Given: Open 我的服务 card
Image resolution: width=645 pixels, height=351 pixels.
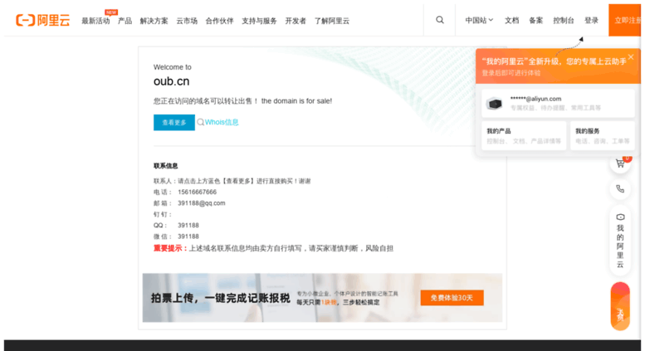Looking at the screenshot, I should pyautogui.click(x=602, y=135).
